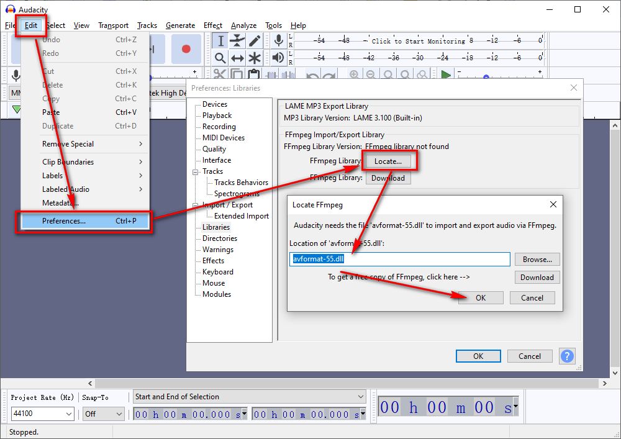621x439 pixels.
Task: Select Devices in the preferences tree
Action: [215, 104]
